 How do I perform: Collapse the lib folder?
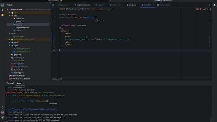[x=9, y=34]
